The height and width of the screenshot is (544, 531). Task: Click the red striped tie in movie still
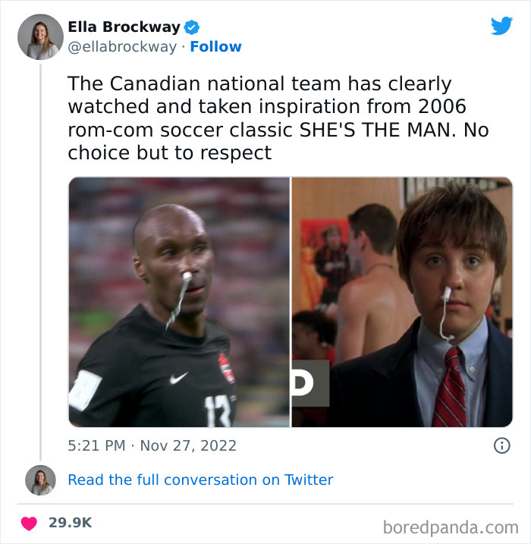(450, 387)
